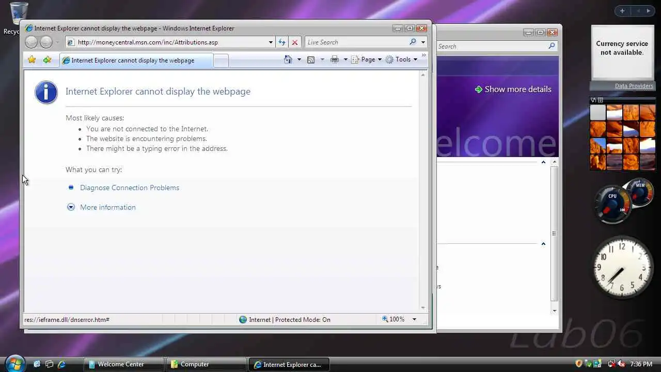Click the sidebar previous gadgets page arrow
This screenshot has height=372, width=661.
pos(638,11)
